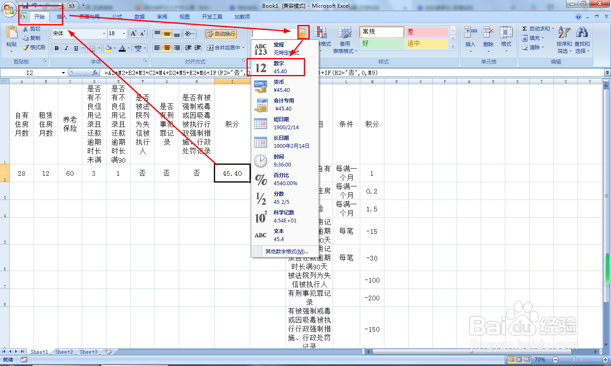Click the zoom out minus button
The image size is (611, 366).
pyautogui.click(x=555, y=360)
